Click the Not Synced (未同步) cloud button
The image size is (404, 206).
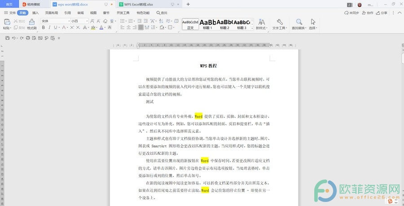[351, 13]
